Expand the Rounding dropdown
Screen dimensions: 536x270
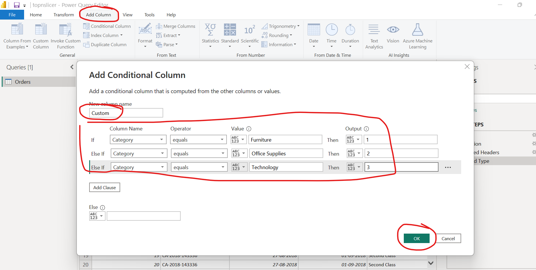click(x=291, y=35)
